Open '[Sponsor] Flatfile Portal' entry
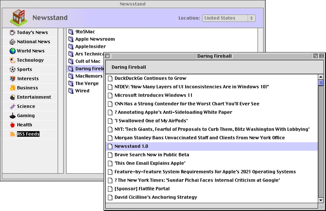The width and height of the screenshot is (326, 211). [x=142, y=189]
